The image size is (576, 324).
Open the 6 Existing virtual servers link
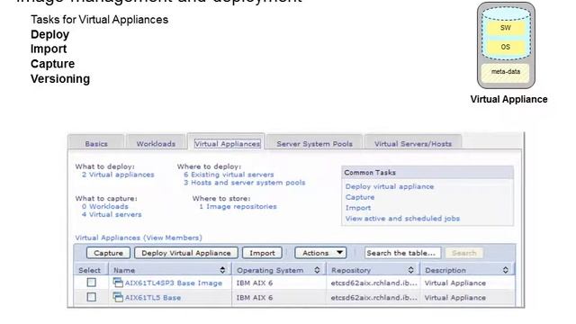pyautogui.click(x=229, y=175)
